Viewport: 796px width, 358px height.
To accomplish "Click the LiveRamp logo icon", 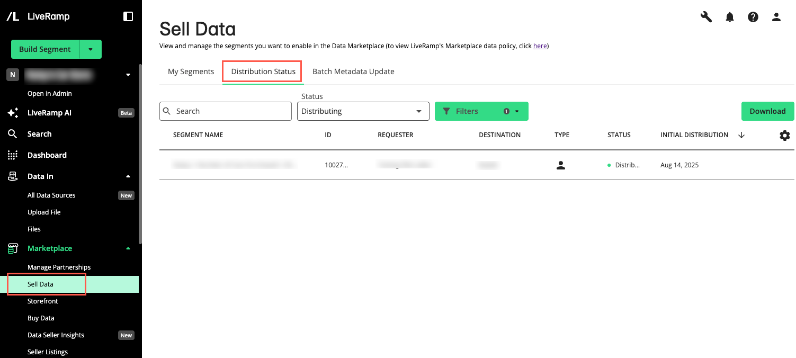I will coord(13,16).
